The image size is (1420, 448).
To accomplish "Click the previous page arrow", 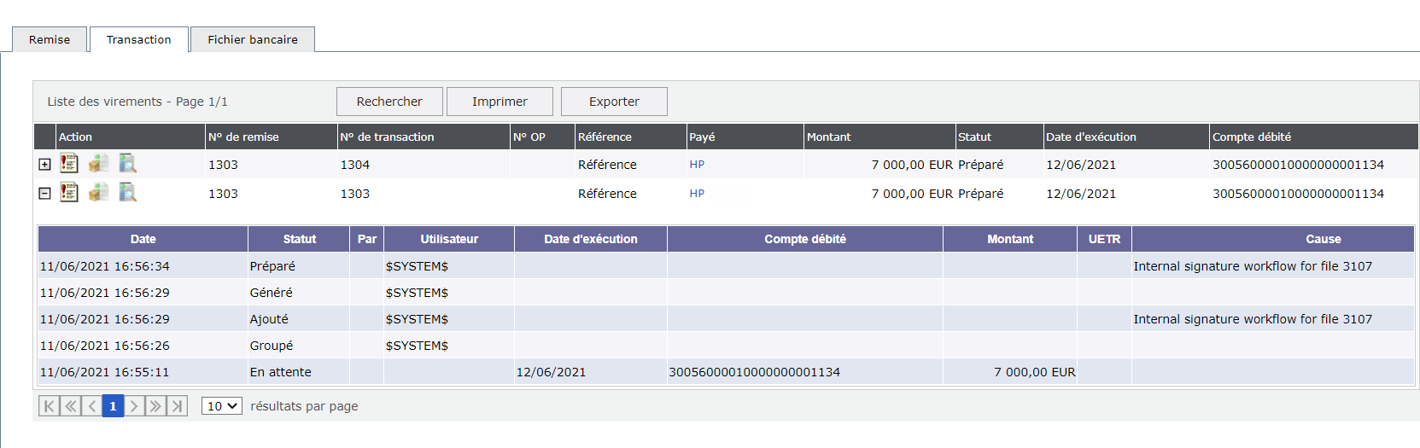I will (91, 406).
